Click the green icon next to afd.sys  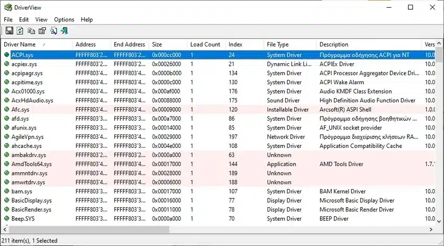tap(6, 119)
